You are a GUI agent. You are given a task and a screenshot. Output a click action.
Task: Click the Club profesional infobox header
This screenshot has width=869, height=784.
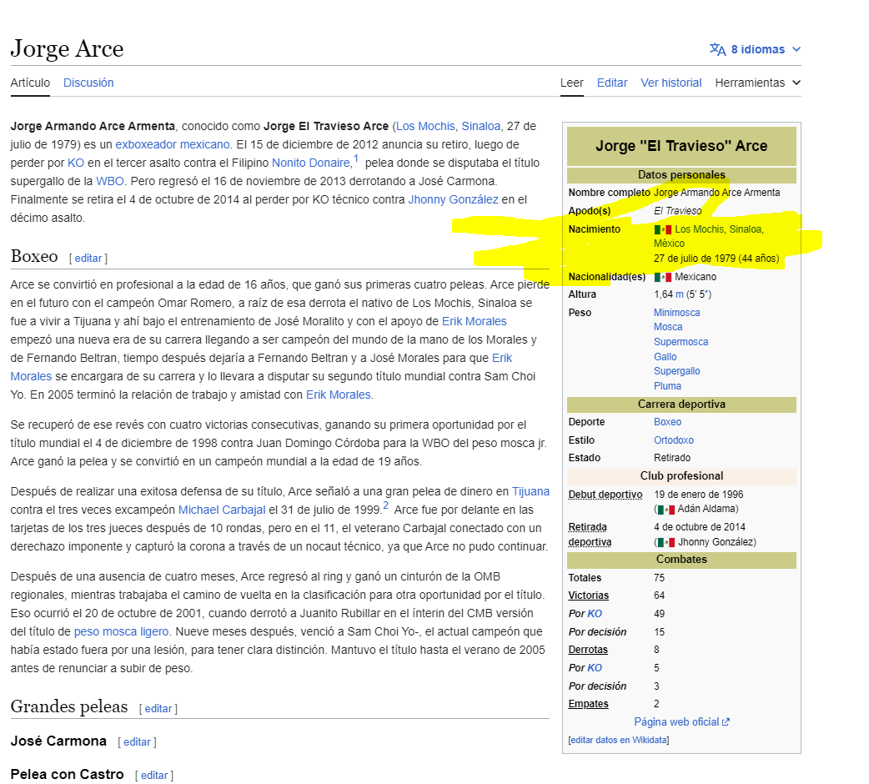click(681, 476)
